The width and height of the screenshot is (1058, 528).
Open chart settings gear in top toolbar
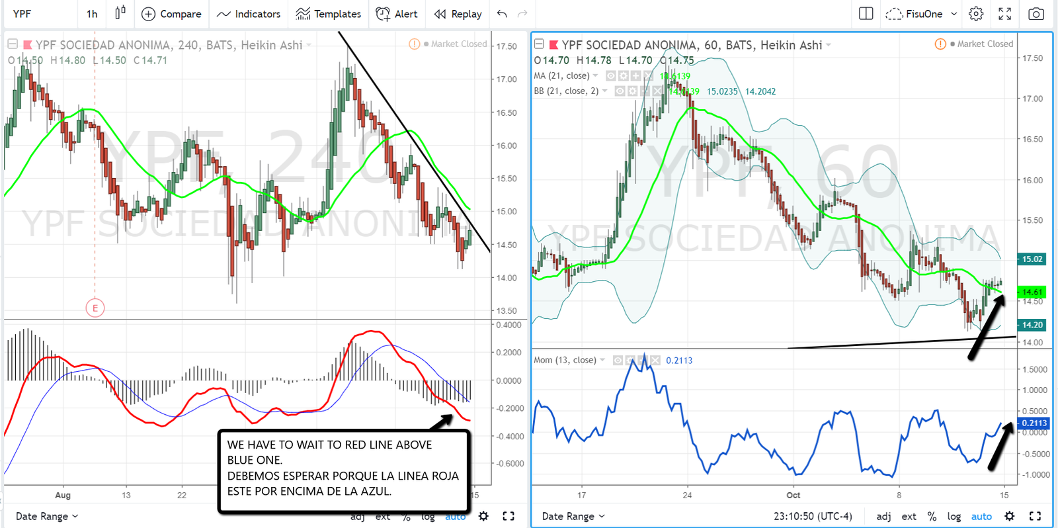coord(975,14)
